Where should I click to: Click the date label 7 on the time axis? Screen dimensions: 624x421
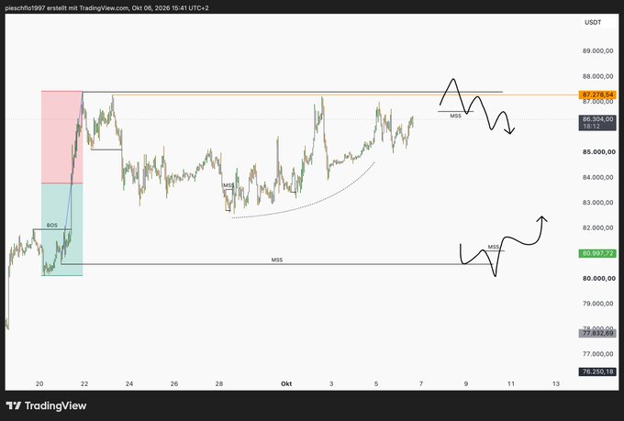point(421,384)
